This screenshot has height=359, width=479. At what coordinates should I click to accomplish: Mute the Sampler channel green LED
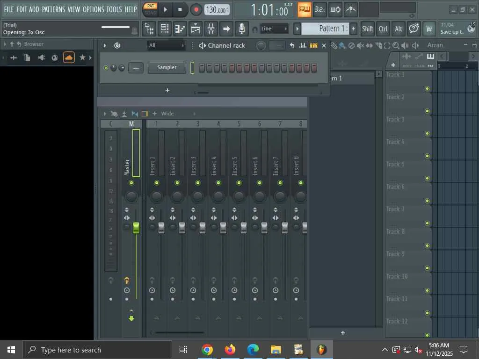pyautogui.click(x=106, y=68)
